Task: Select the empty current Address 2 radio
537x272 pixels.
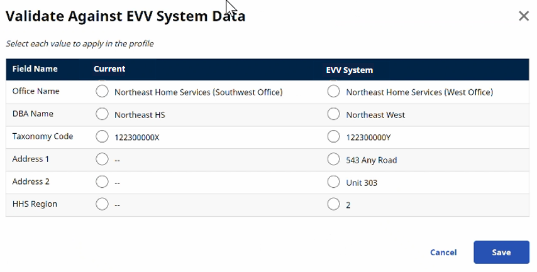Action: click(x=102, y=182)
